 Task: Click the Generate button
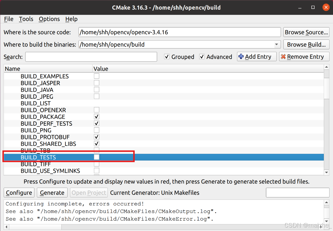[x=52, y=193]
